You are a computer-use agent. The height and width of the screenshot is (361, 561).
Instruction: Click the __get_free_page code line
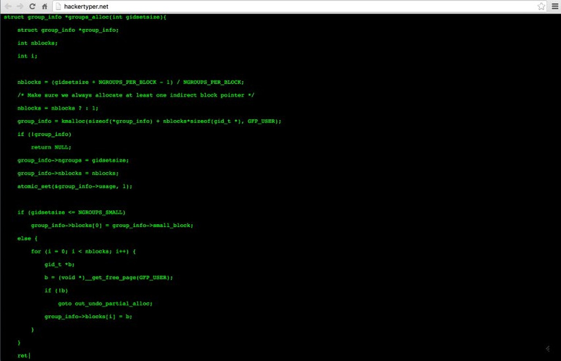pyautogui.click(x=109, y=278)
